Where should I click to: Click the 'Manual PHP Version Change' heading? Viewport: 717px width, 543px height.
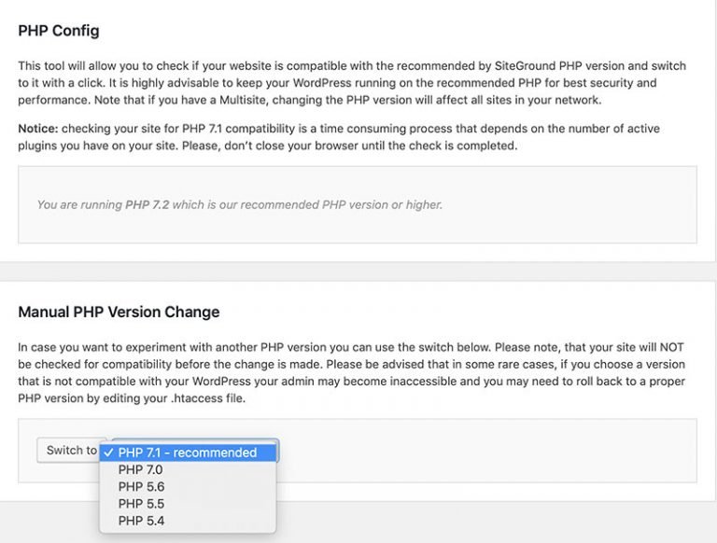[x=119, y=312]
